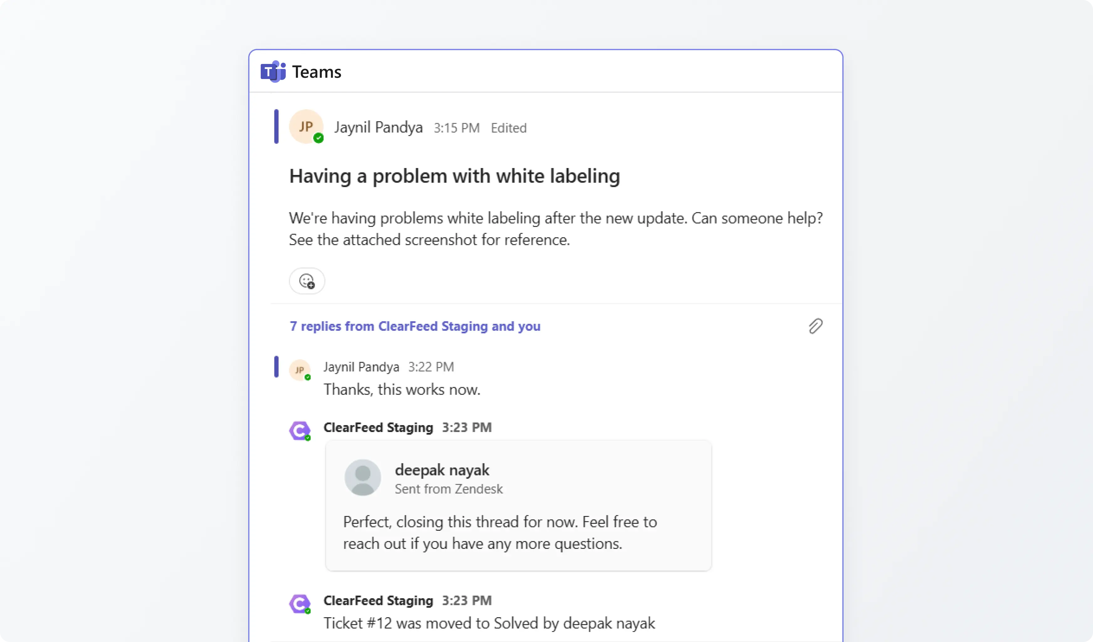Screen dimensions: 1093x642
Task: Click the Microsoft Teams logo icon
Action: (273, 71)
